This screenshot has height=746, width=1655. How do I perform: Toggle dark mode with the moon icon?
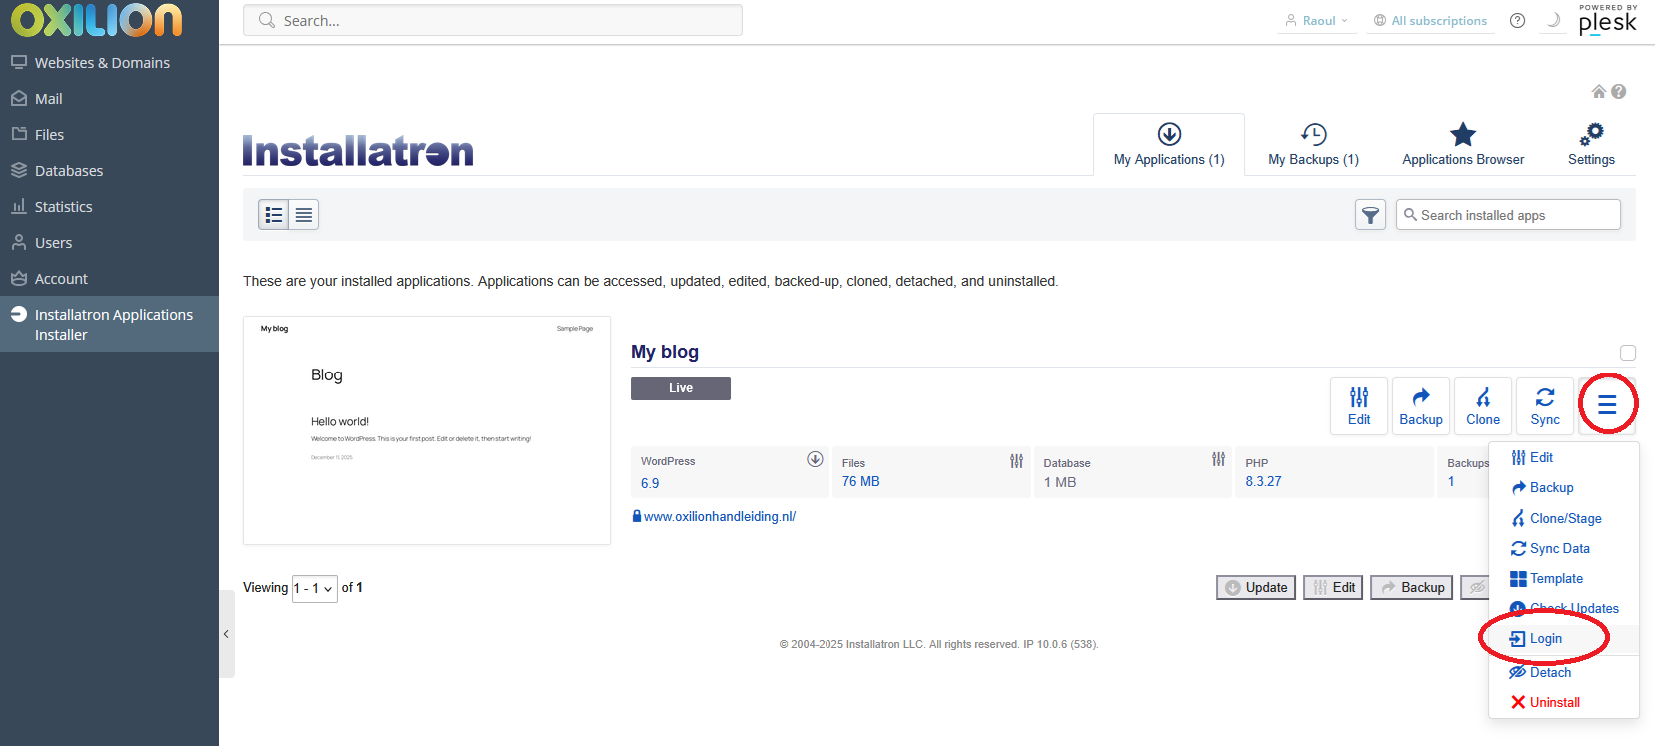point(1553,20)
